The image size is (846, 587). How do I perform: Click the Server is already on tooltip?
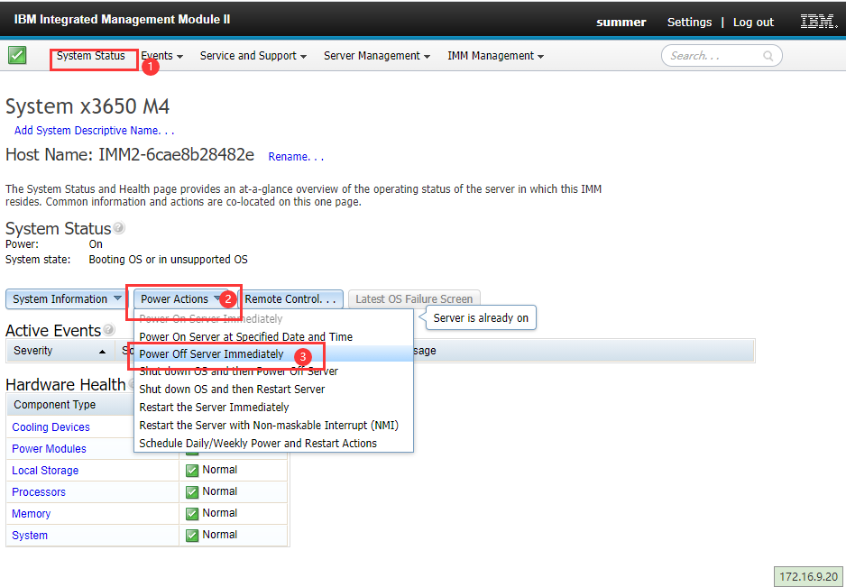point(481,317)
